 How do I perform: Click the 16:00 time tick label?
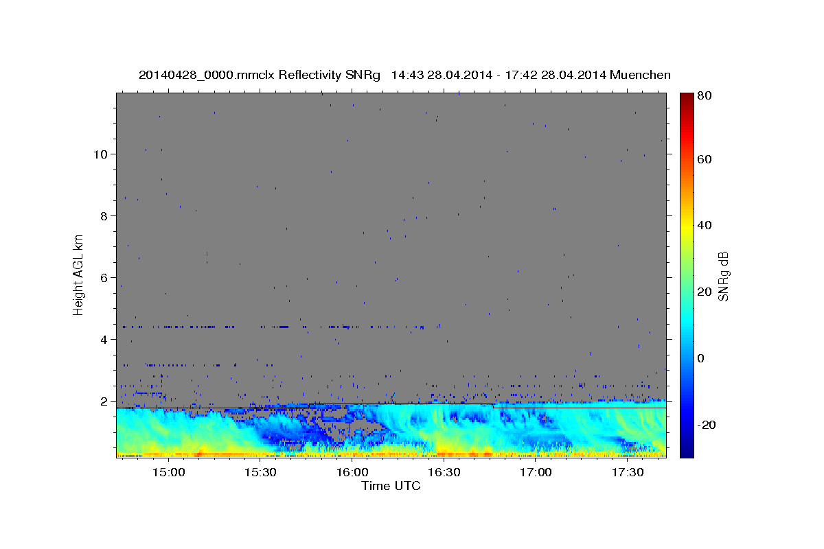352,472
